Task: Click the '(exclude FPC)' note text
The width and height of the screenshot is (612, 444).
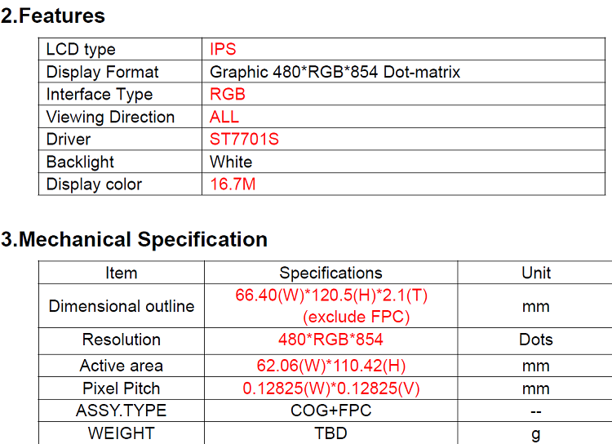Action: pyautogui.click(x=356, y=317)
